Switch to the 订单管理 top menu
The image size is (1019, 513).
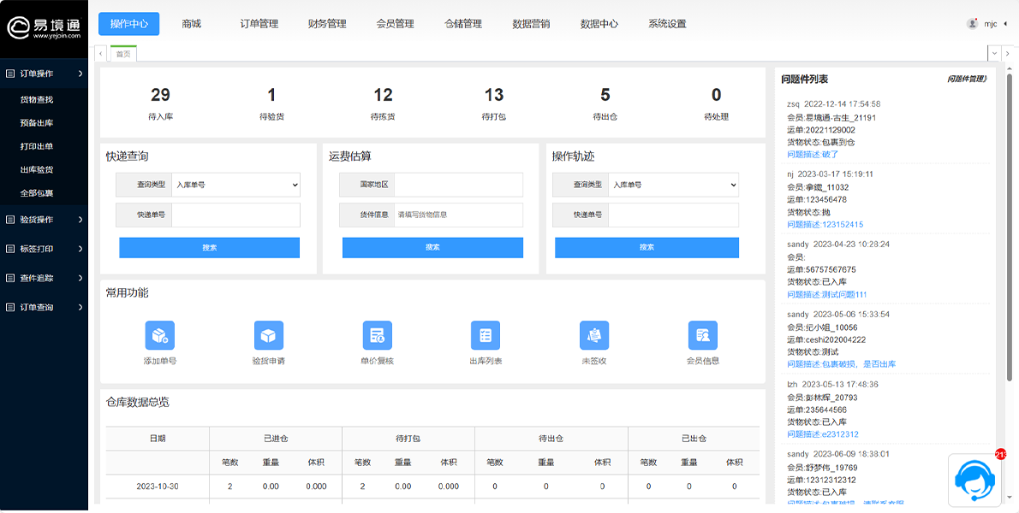(x=259, y=24)
